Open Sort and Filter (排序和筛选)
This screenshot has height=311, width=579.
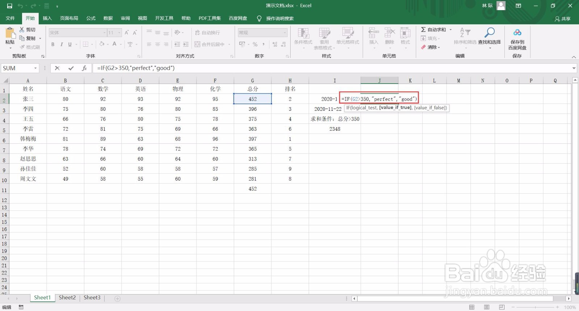pos(465,36)
